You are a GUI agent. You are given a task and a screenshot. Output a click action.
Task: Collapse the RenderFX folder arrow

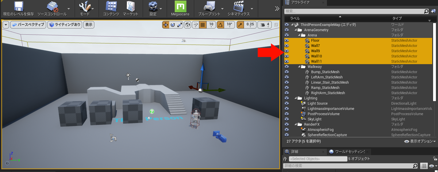point(296,125)
